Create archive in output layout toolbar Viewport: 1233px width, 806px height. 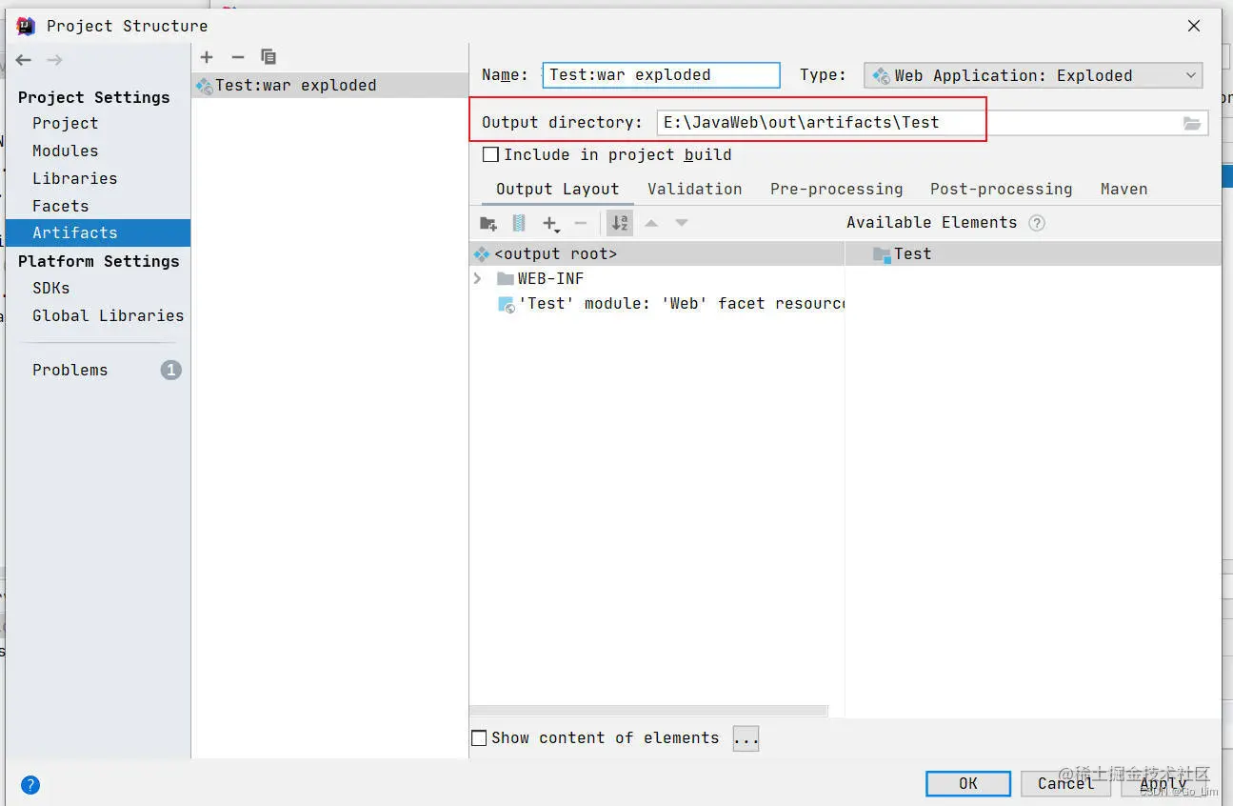[519, 223]
